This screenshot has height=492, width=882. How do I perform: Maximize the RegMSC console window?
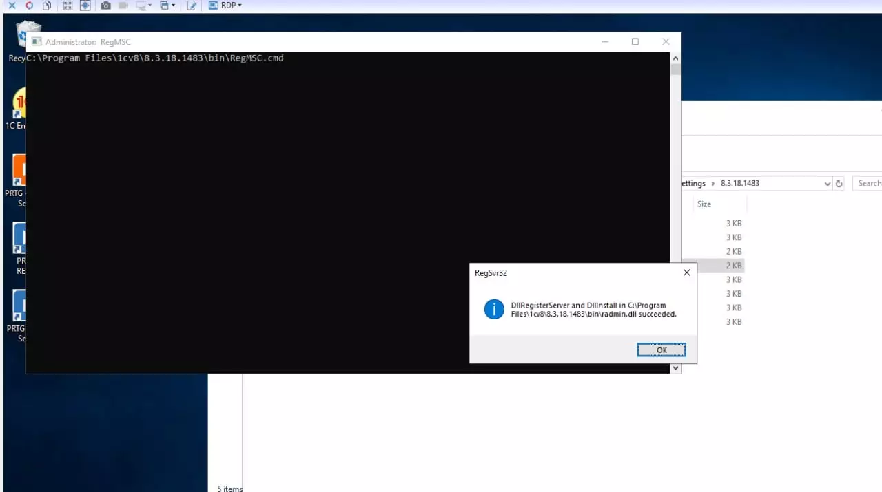[635, 42]
